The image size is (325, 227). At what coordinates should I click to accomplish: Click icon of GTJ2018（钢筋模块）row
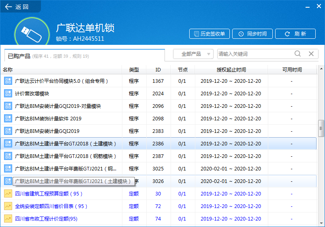[8, 156]
